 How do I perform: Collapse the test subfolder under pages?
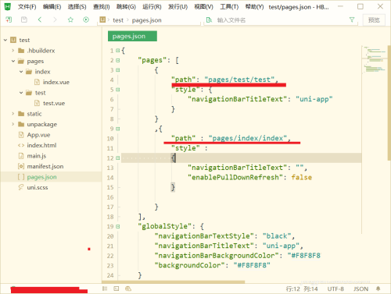tap(21, 93)
